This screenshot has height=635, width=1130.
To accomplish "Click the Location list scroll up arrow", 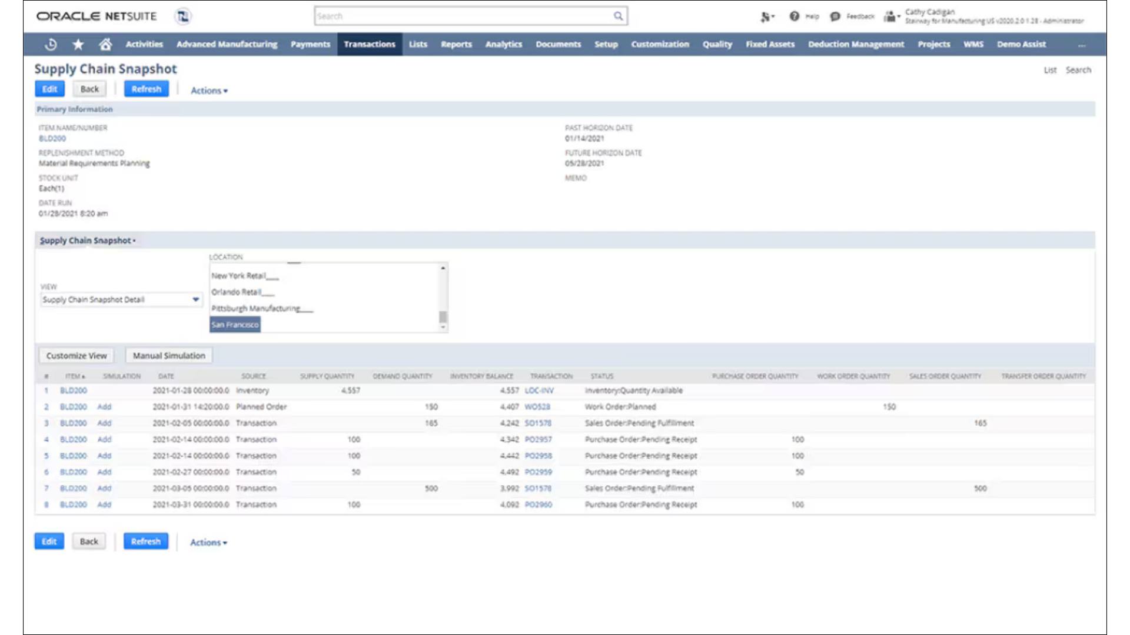I will click(x=443, y=268).
